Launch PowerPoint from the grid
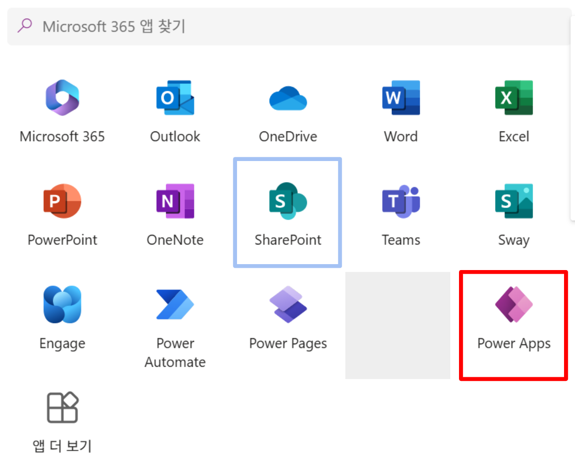Screen dimensions: 575x458 click(62, 201)
